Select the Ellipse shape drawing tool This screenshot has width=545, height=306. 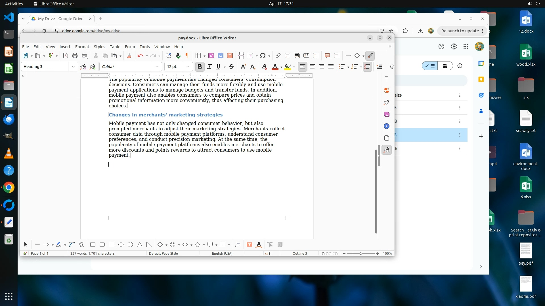pyautogui.click(x=121, y=245)
